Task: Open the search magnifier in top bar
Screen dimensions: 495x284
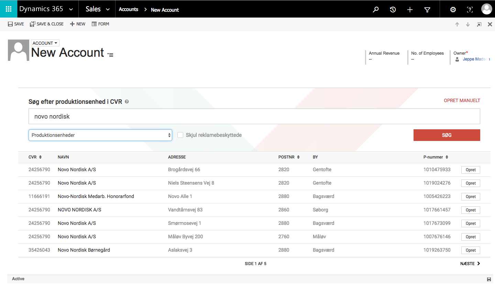Action: pos(376,10)
